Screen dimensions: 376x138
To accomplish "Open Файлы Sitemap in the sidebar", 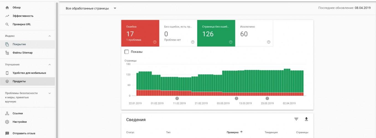I will pos(22,53).
